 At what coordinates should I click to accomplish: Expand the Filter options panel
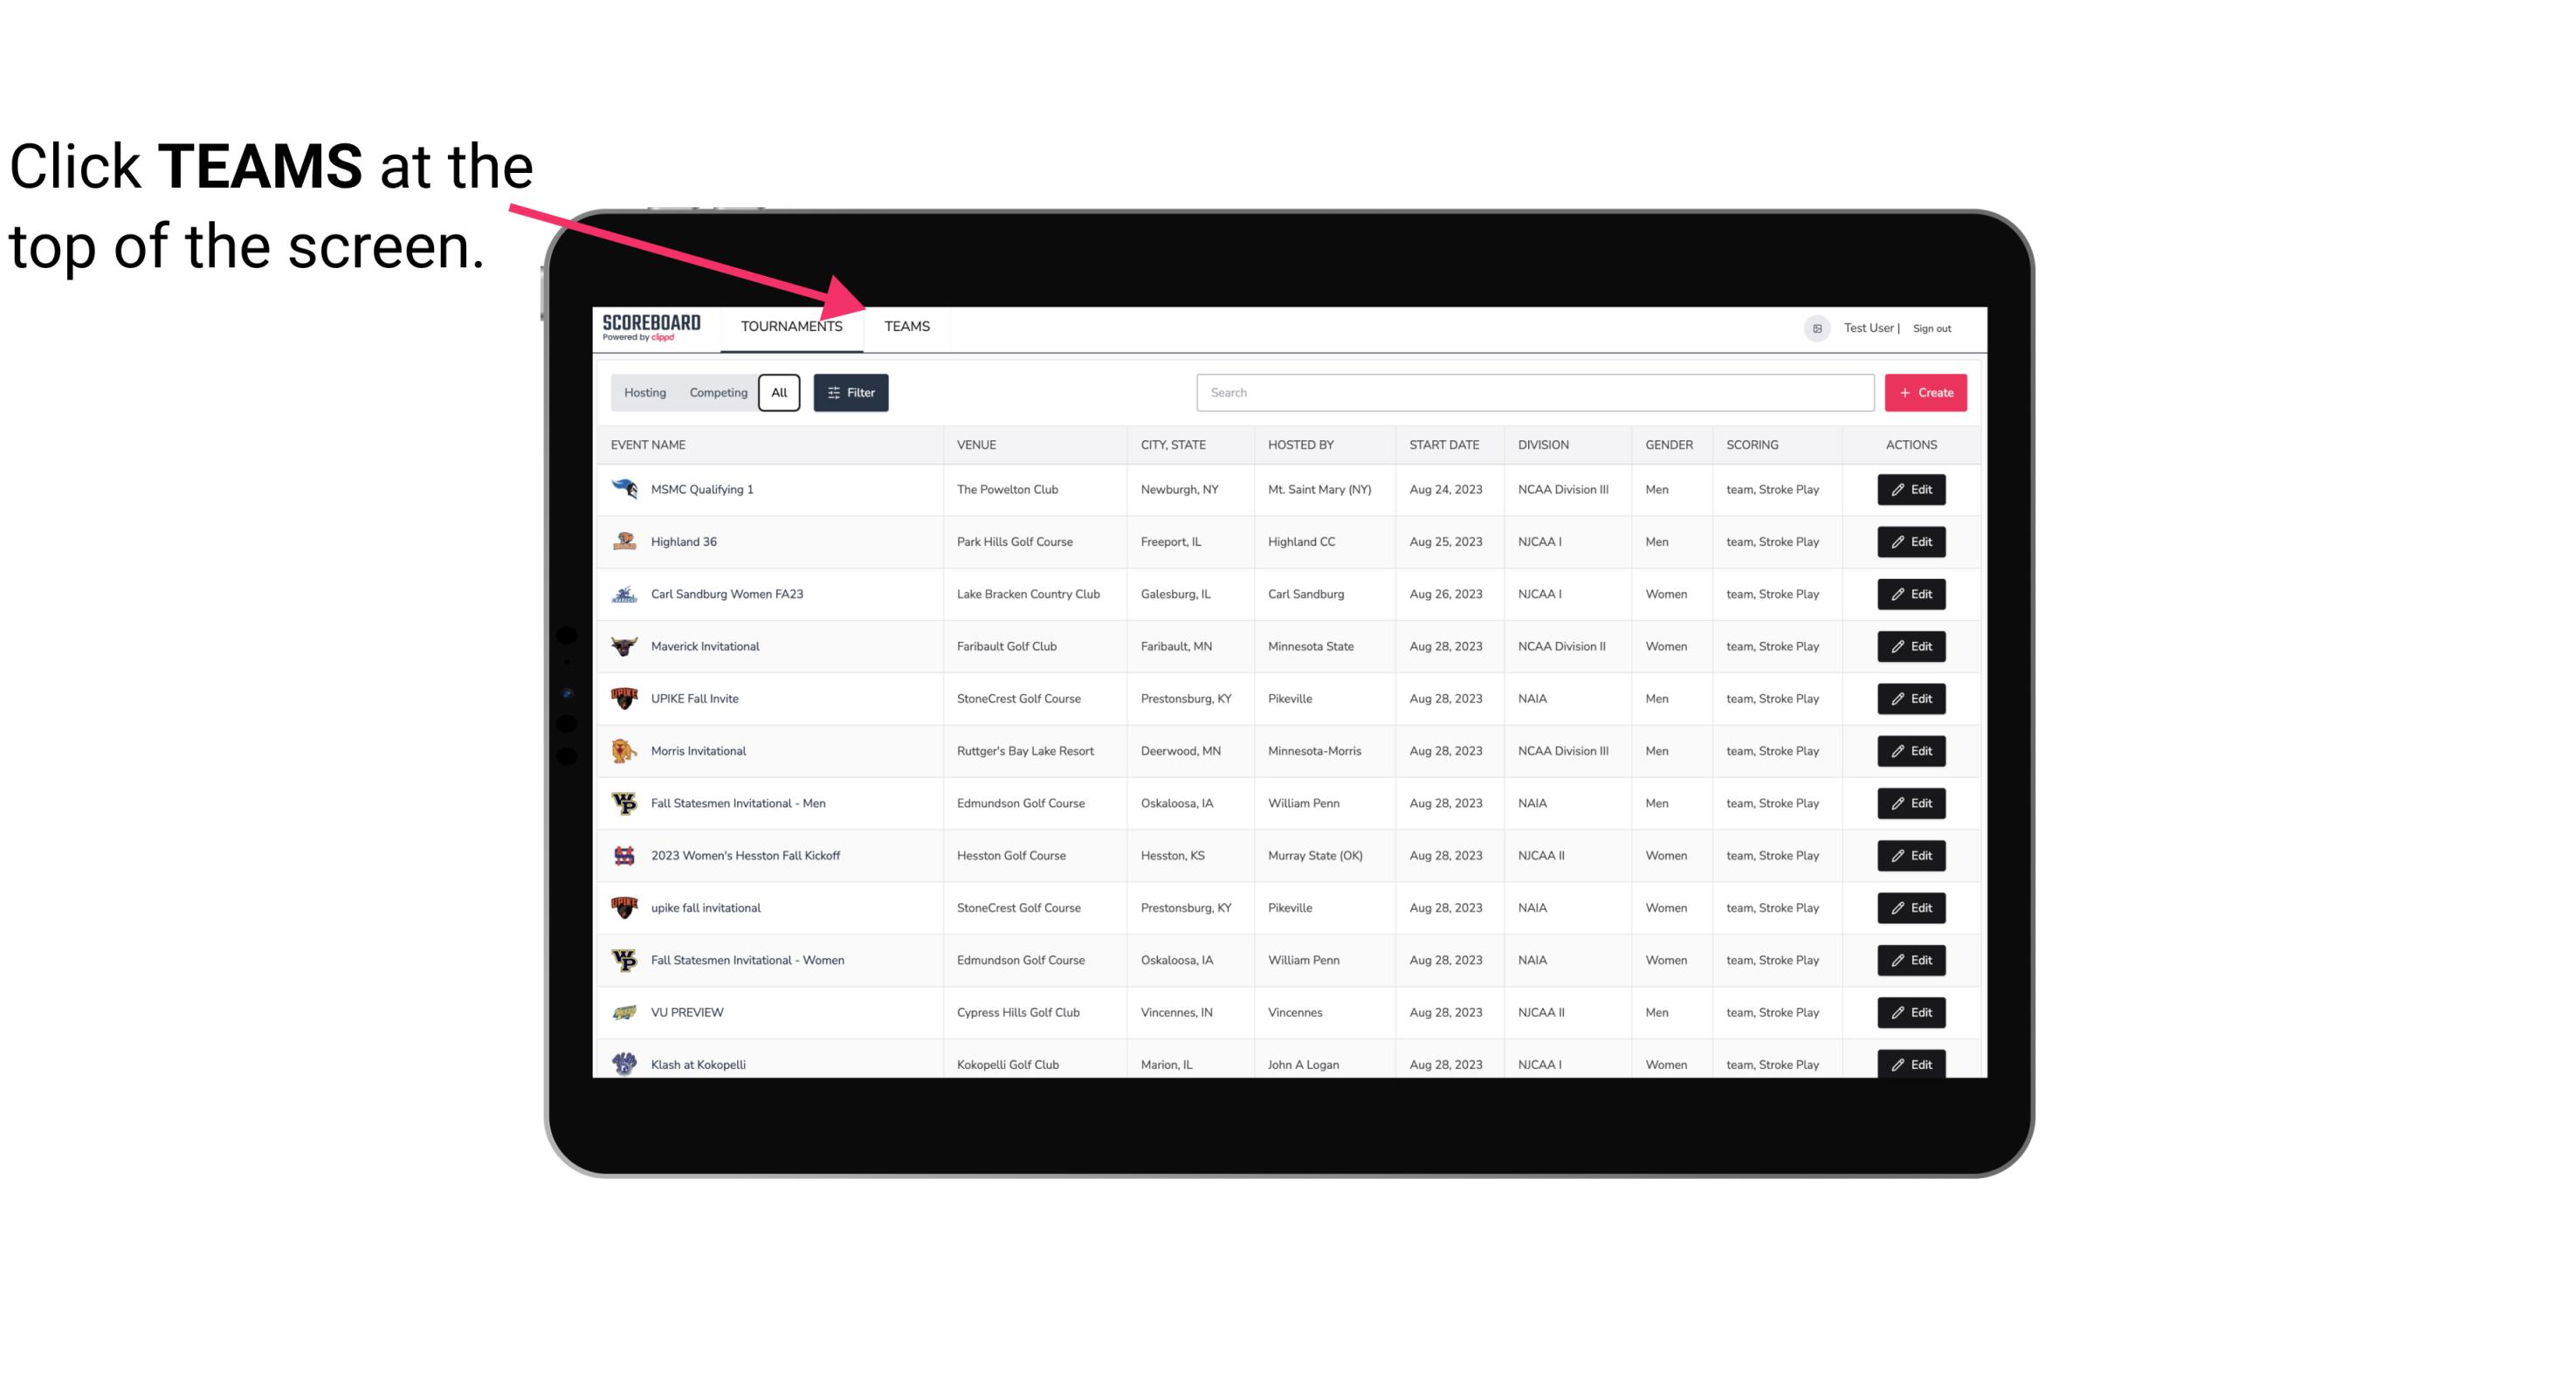pyautogui.click(x=851, y=391)
